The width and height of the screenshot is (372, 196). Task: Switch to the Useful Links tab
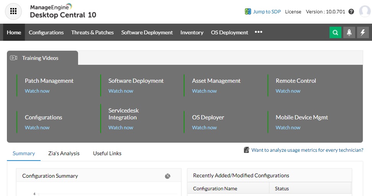tap(107, 153)
